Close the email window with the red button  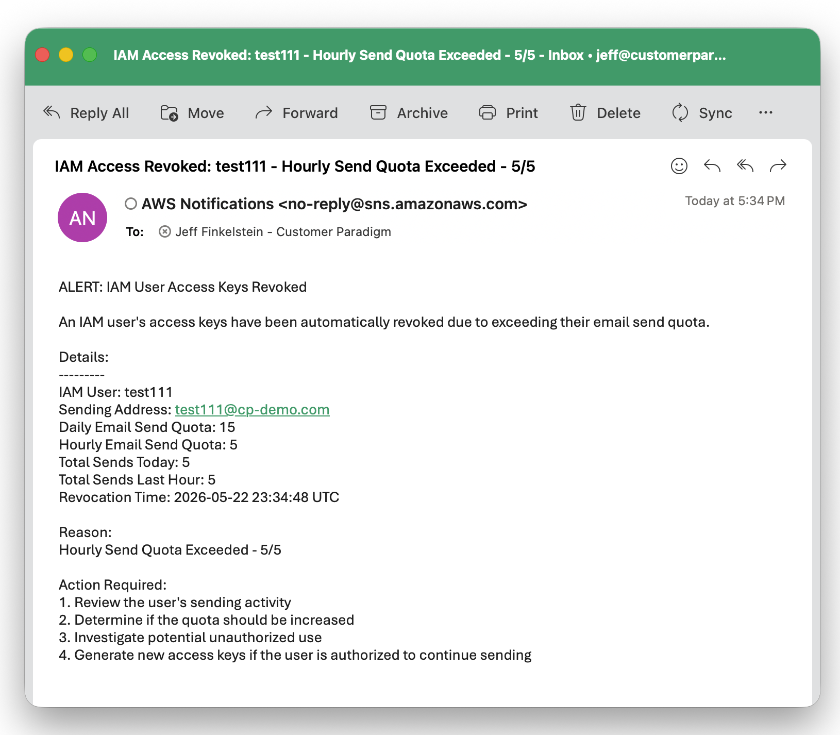pos(42,55)
